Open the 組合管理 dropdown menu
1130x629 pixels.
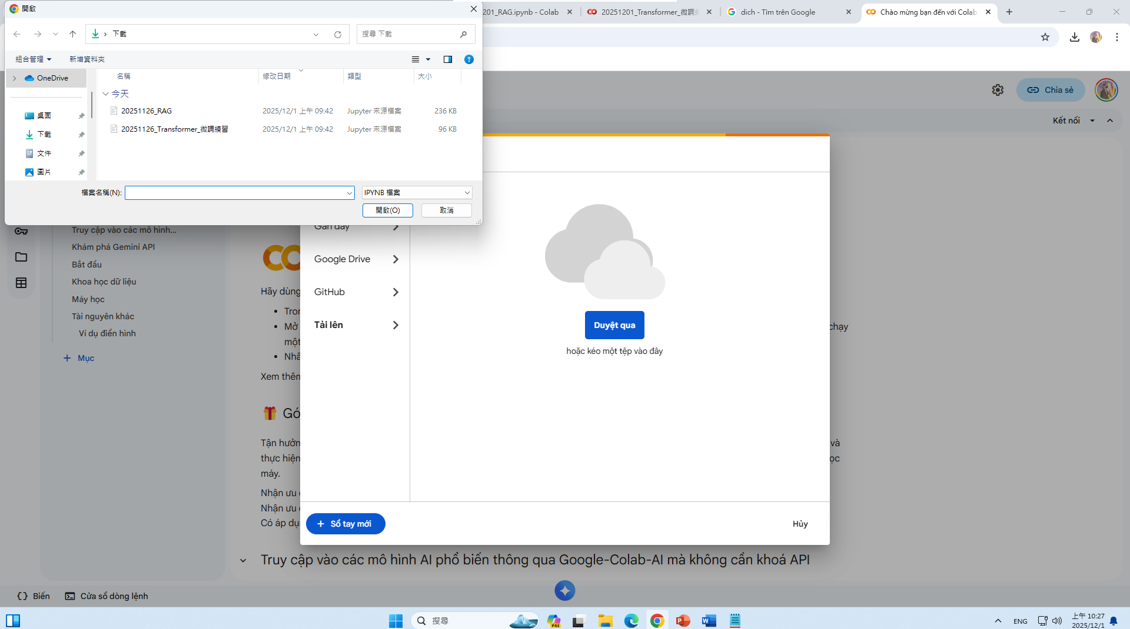pos(34,59)
